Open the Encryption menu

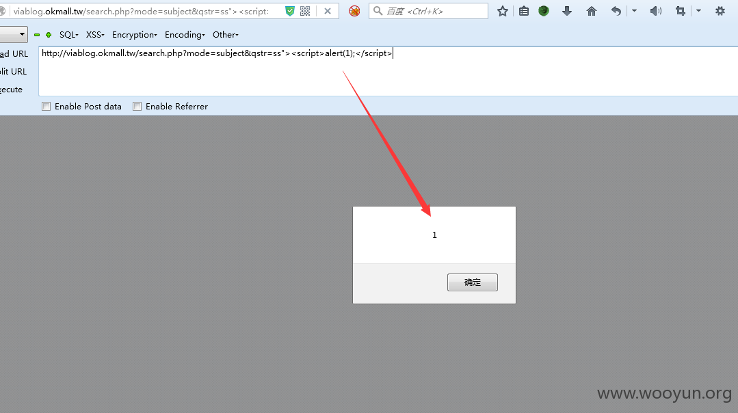[135, 35]
